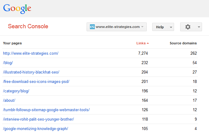Open the /tumblr-followup-sitemap-google-webmaster-tools/ link
209x137 pixels.
(x=46, y=110)
